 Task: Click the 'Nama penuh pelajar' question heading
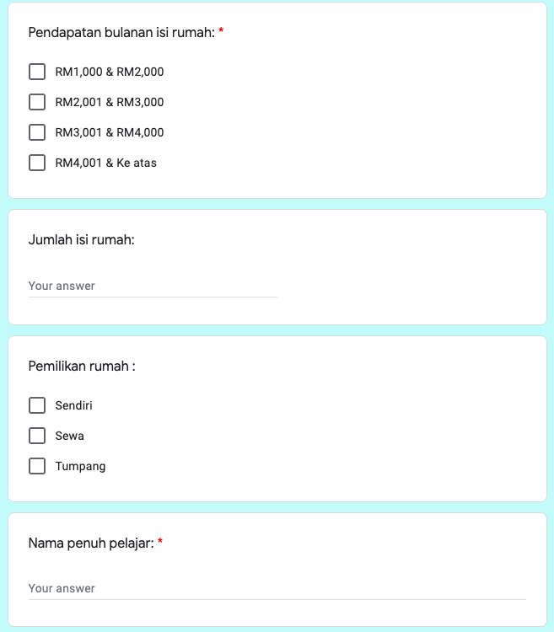pyautogui.click(x=91, y=544)
